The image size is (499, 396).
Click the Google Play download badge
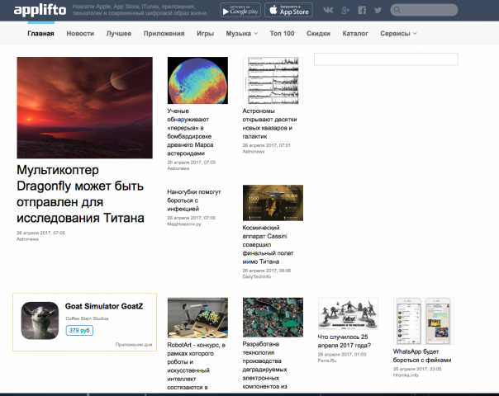240,10
